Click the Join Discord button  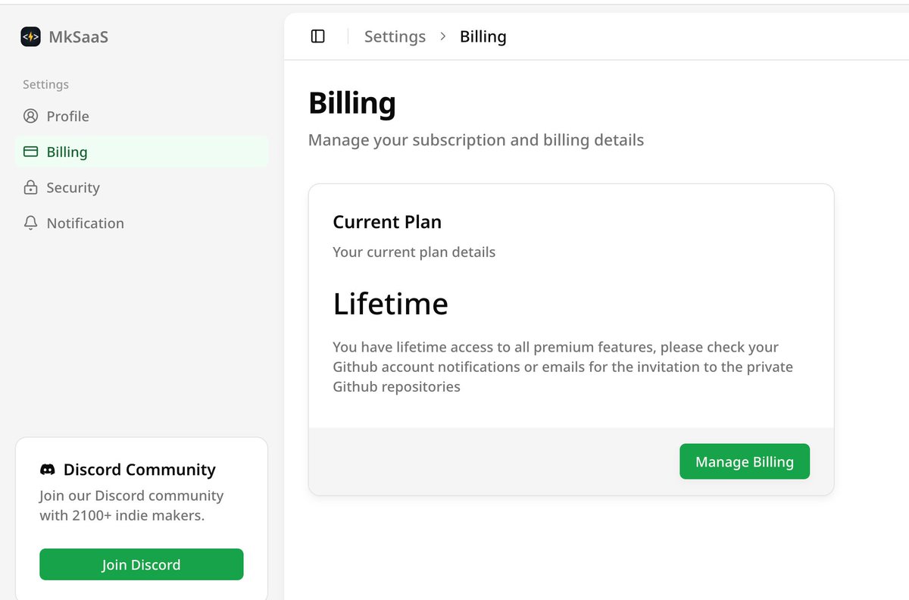[142, 564]
